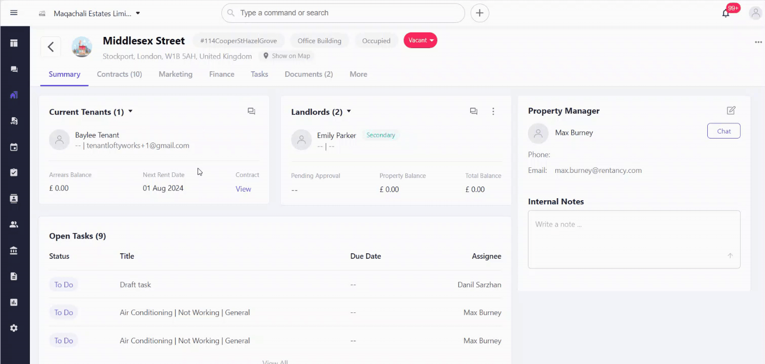765x364 pixels.
Task: Click the plus create button
Action: point(480,13)
